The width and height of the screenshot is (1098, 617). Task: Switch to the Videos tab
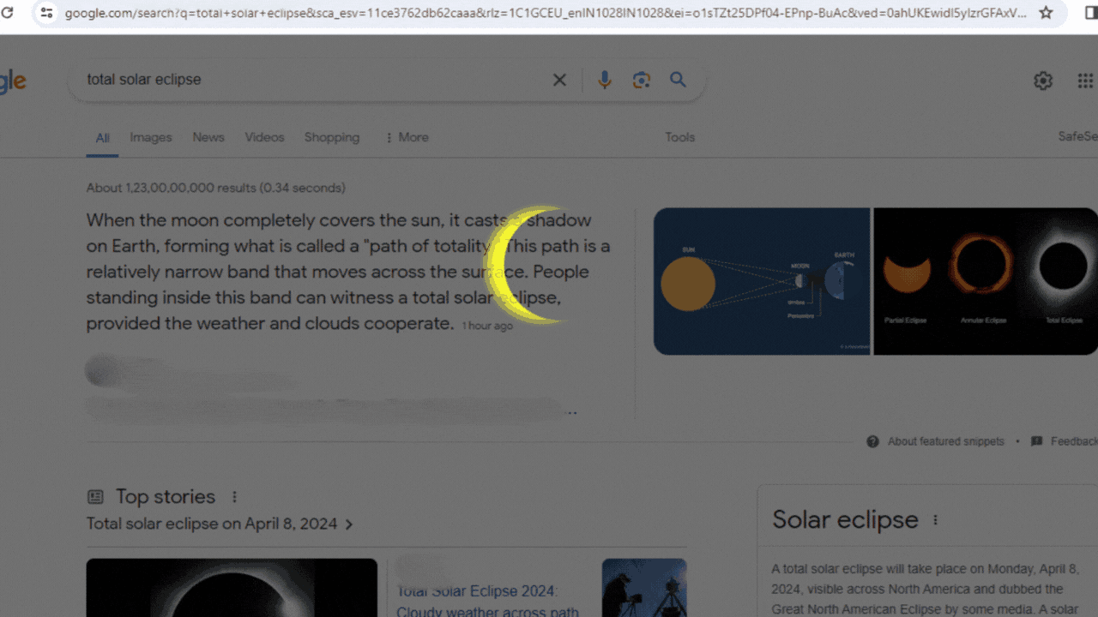coord(264,137)
